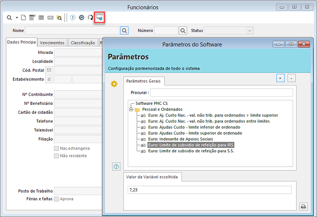Select Aj. Custo Nac. ordenados > limite superior
The width and height of the screenshot is (317, 217).
pos(213,115)
